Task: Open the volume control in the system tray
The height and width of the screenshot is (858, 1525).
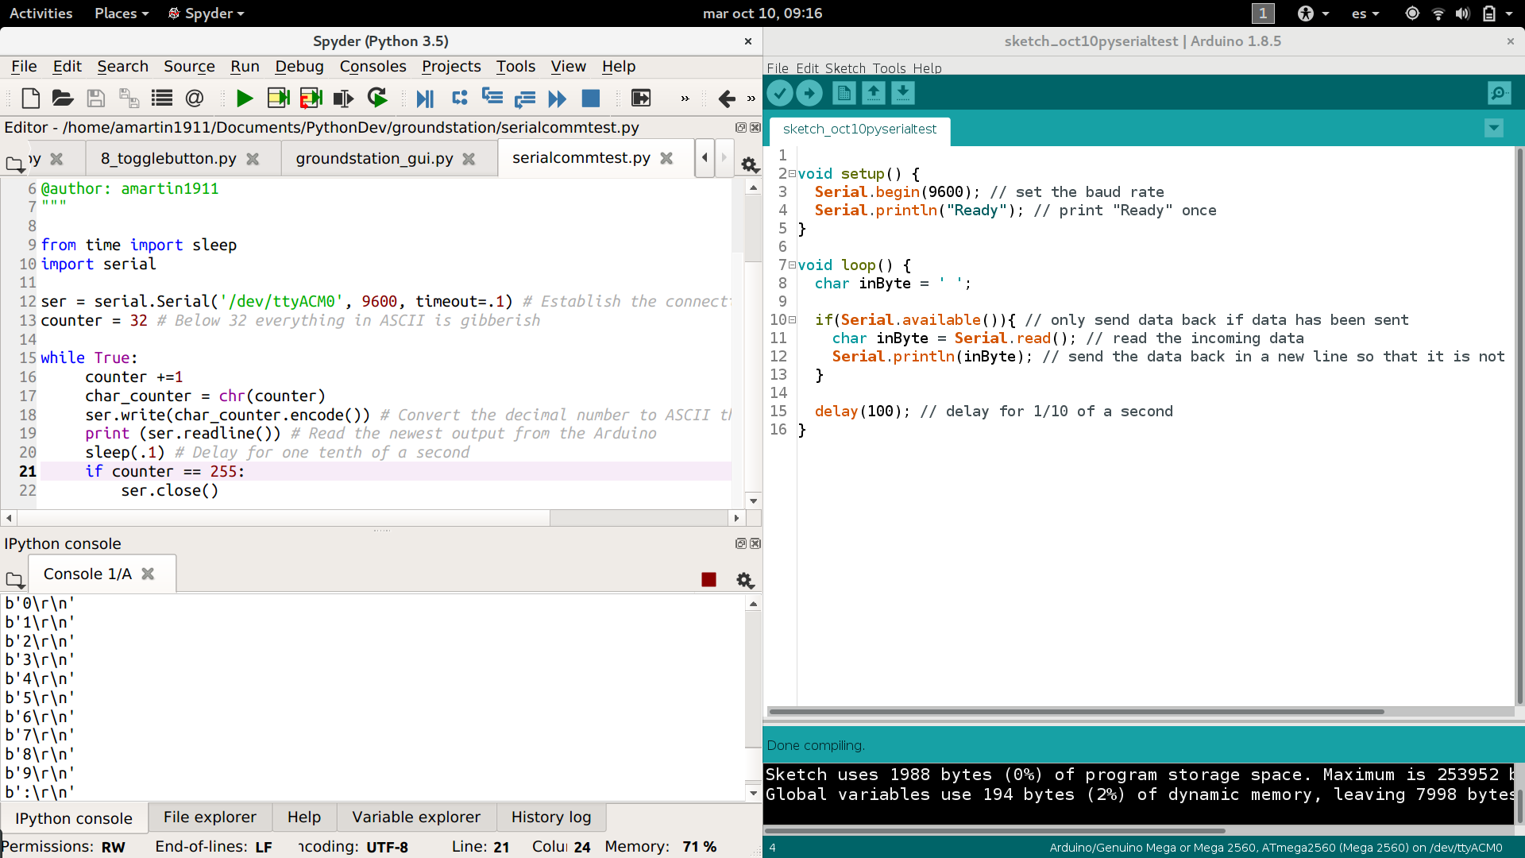Action: point(1462,14)
